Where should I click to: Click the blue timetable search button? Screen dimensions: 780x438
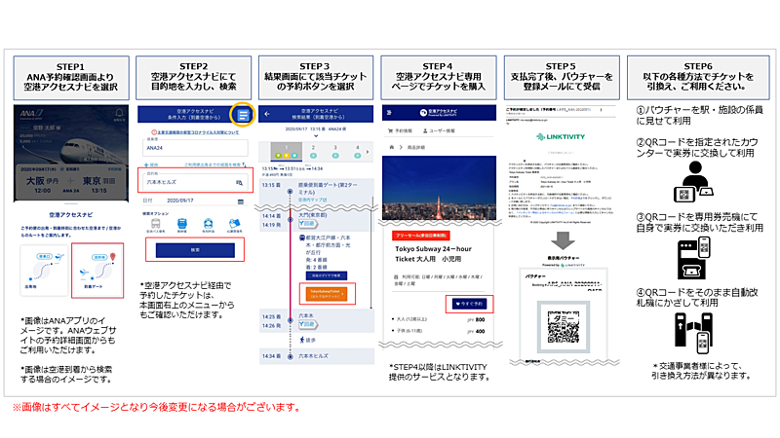click(x=327, y=275)
